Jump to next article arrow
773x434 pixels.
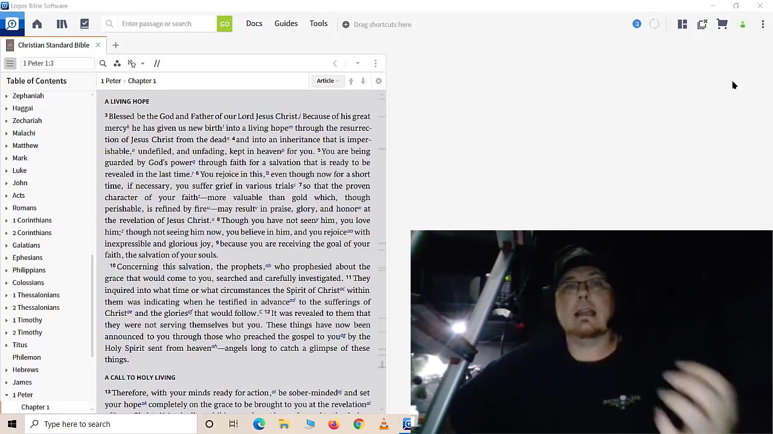point(363,81)
